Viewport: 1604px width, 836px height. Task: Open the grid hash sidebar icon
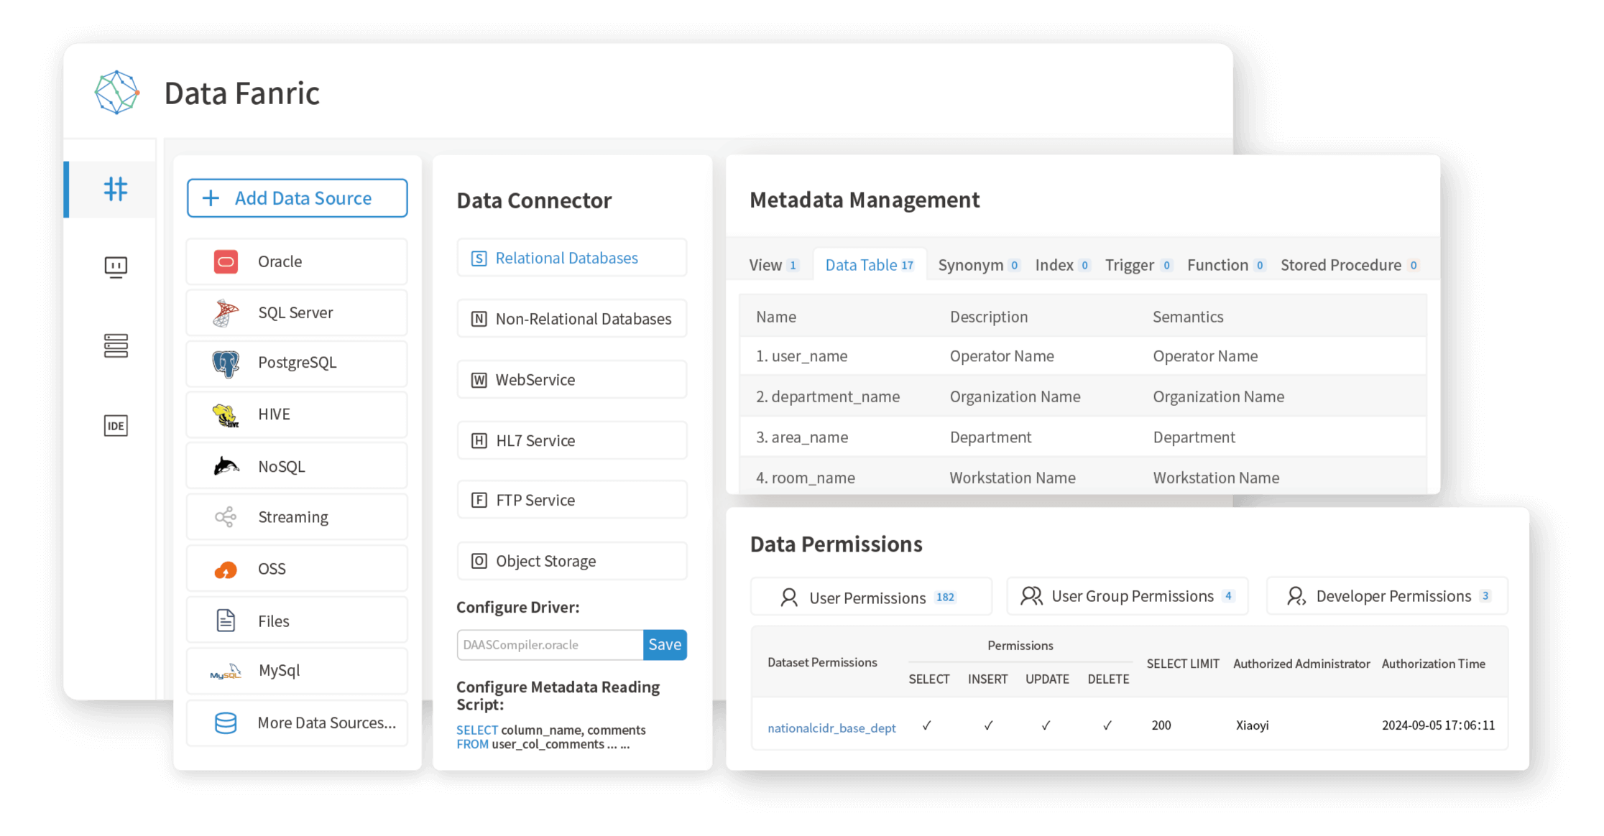pyautogui.click(x=116, y=189)
